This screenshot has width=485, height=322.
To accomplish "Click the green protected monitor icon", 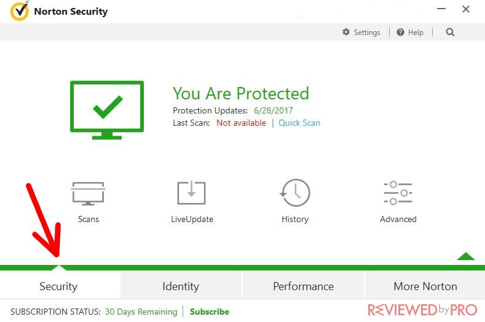I will pos(107,110).
